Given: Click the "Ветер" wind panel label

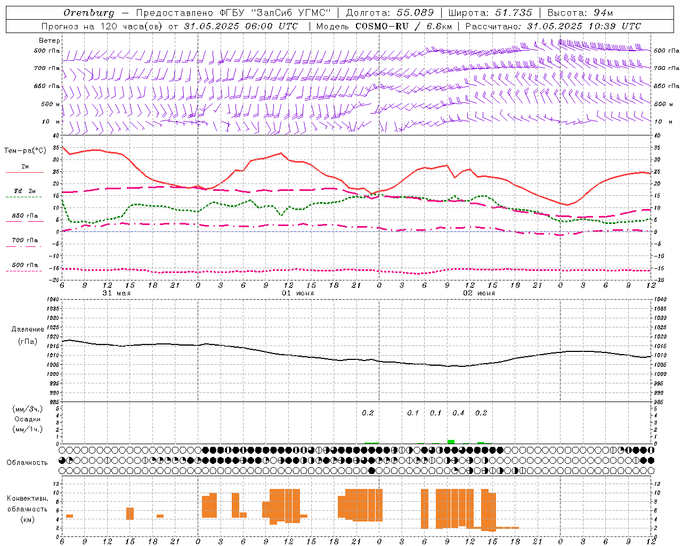Looking at the screenshot, I should click(50, 41).
